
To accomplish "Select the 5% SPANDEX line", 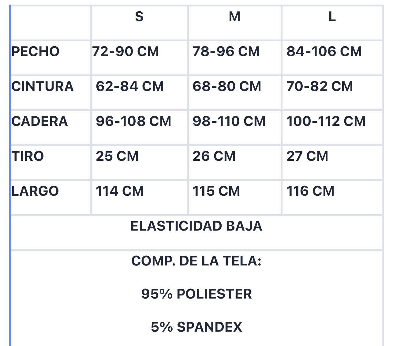I will 196,327.
